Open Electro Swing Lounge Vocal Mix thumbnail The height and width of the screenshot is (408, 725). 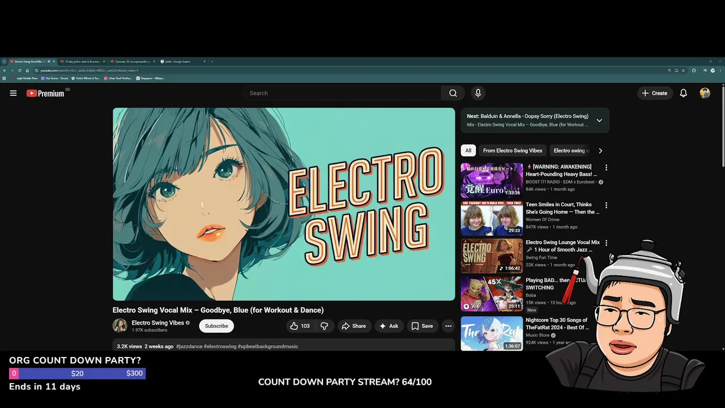click(492, 256)
